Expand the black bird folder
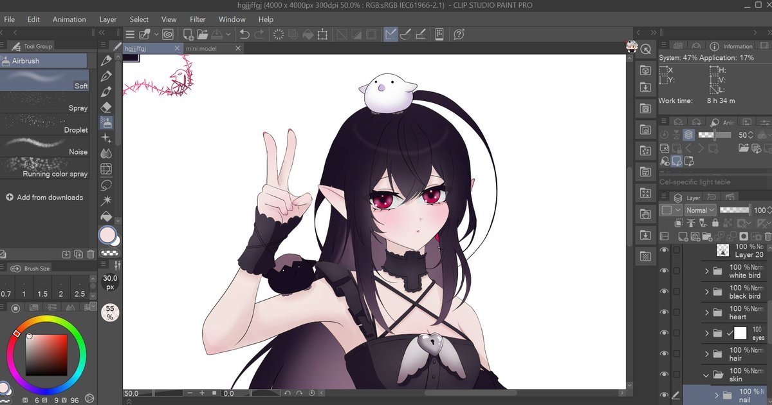The width and height of the screenshot is (772, 405). (707, 292)
